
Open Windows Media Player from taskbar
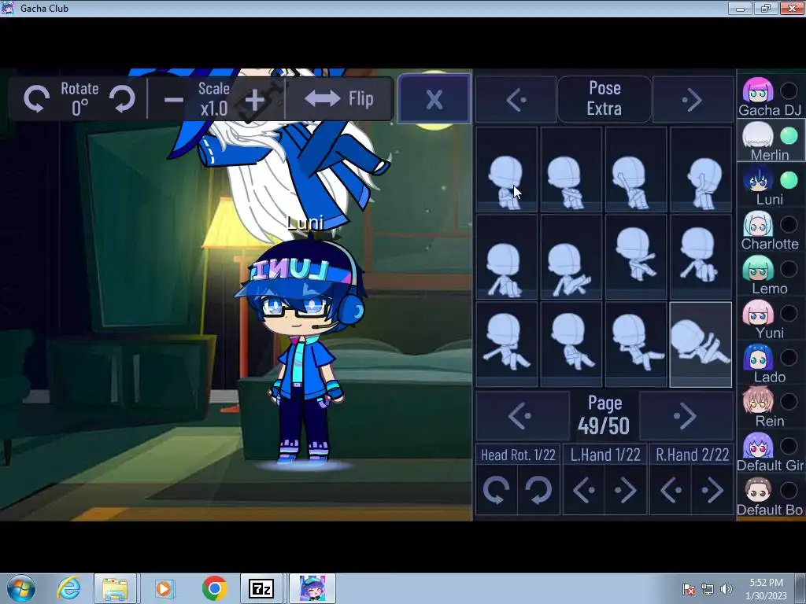[x=165, y=588]
